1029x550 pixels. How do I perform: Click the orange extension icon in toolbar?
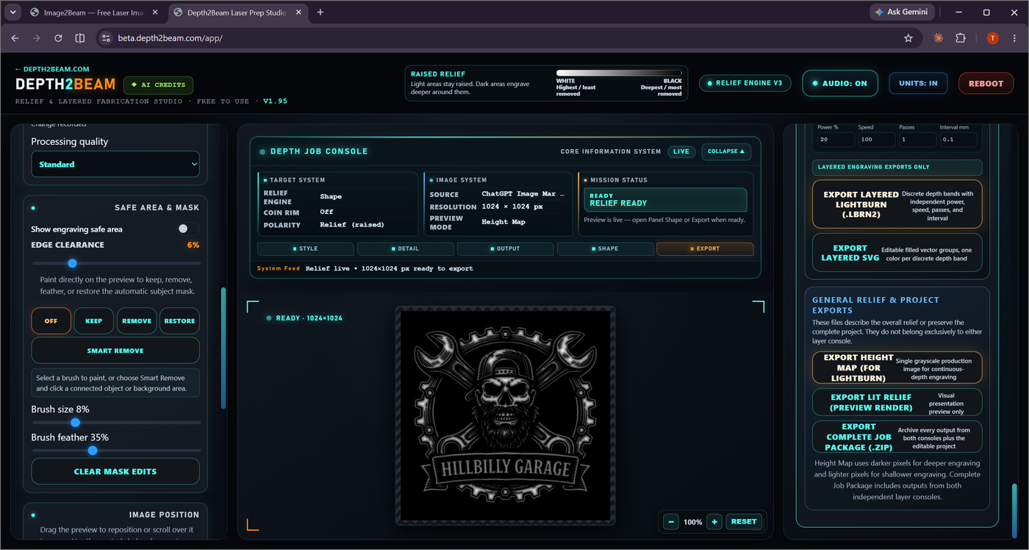(939, 38)
